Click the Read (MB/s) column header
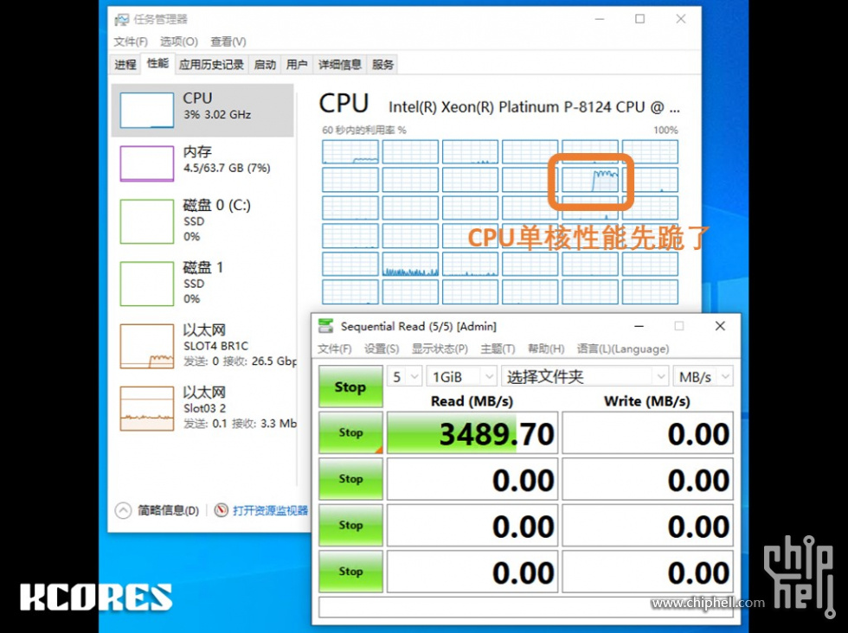Screen dimensions: 848x633 point(472,401)
